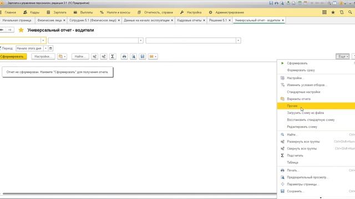Image resolution: width=355 pixels, height=199 pixels.
Task: Click the expand all groups toolbar icon
Action: [95, 56]
